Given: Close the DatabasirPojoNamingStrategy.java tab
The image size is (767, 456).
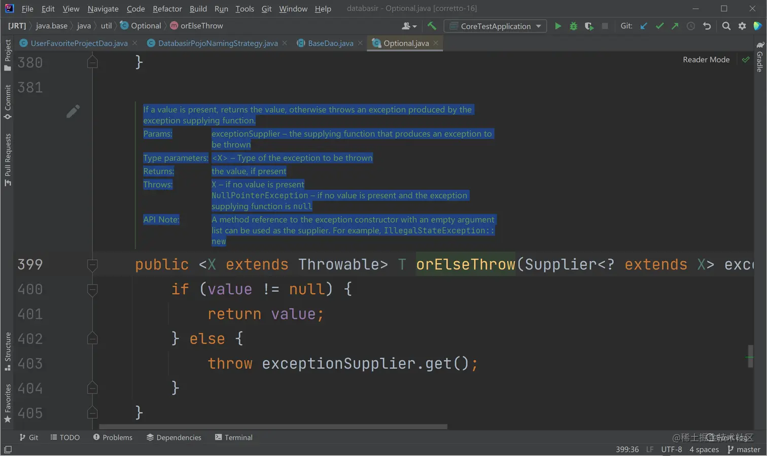Looking at the screenshot, I should [x=285, y=43].
